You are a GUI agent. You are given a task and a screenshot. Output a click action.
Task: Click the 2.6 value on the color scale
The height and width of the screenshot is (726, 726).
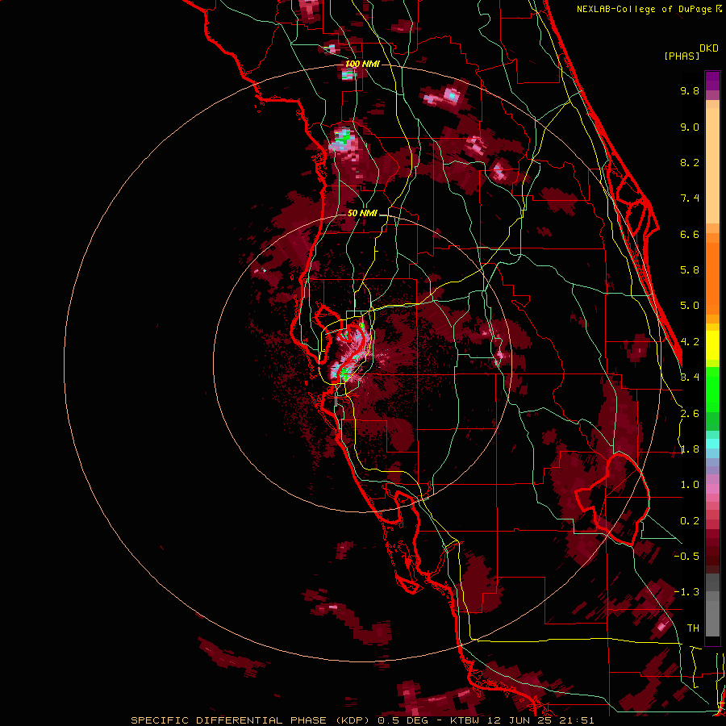coord(690,414)
